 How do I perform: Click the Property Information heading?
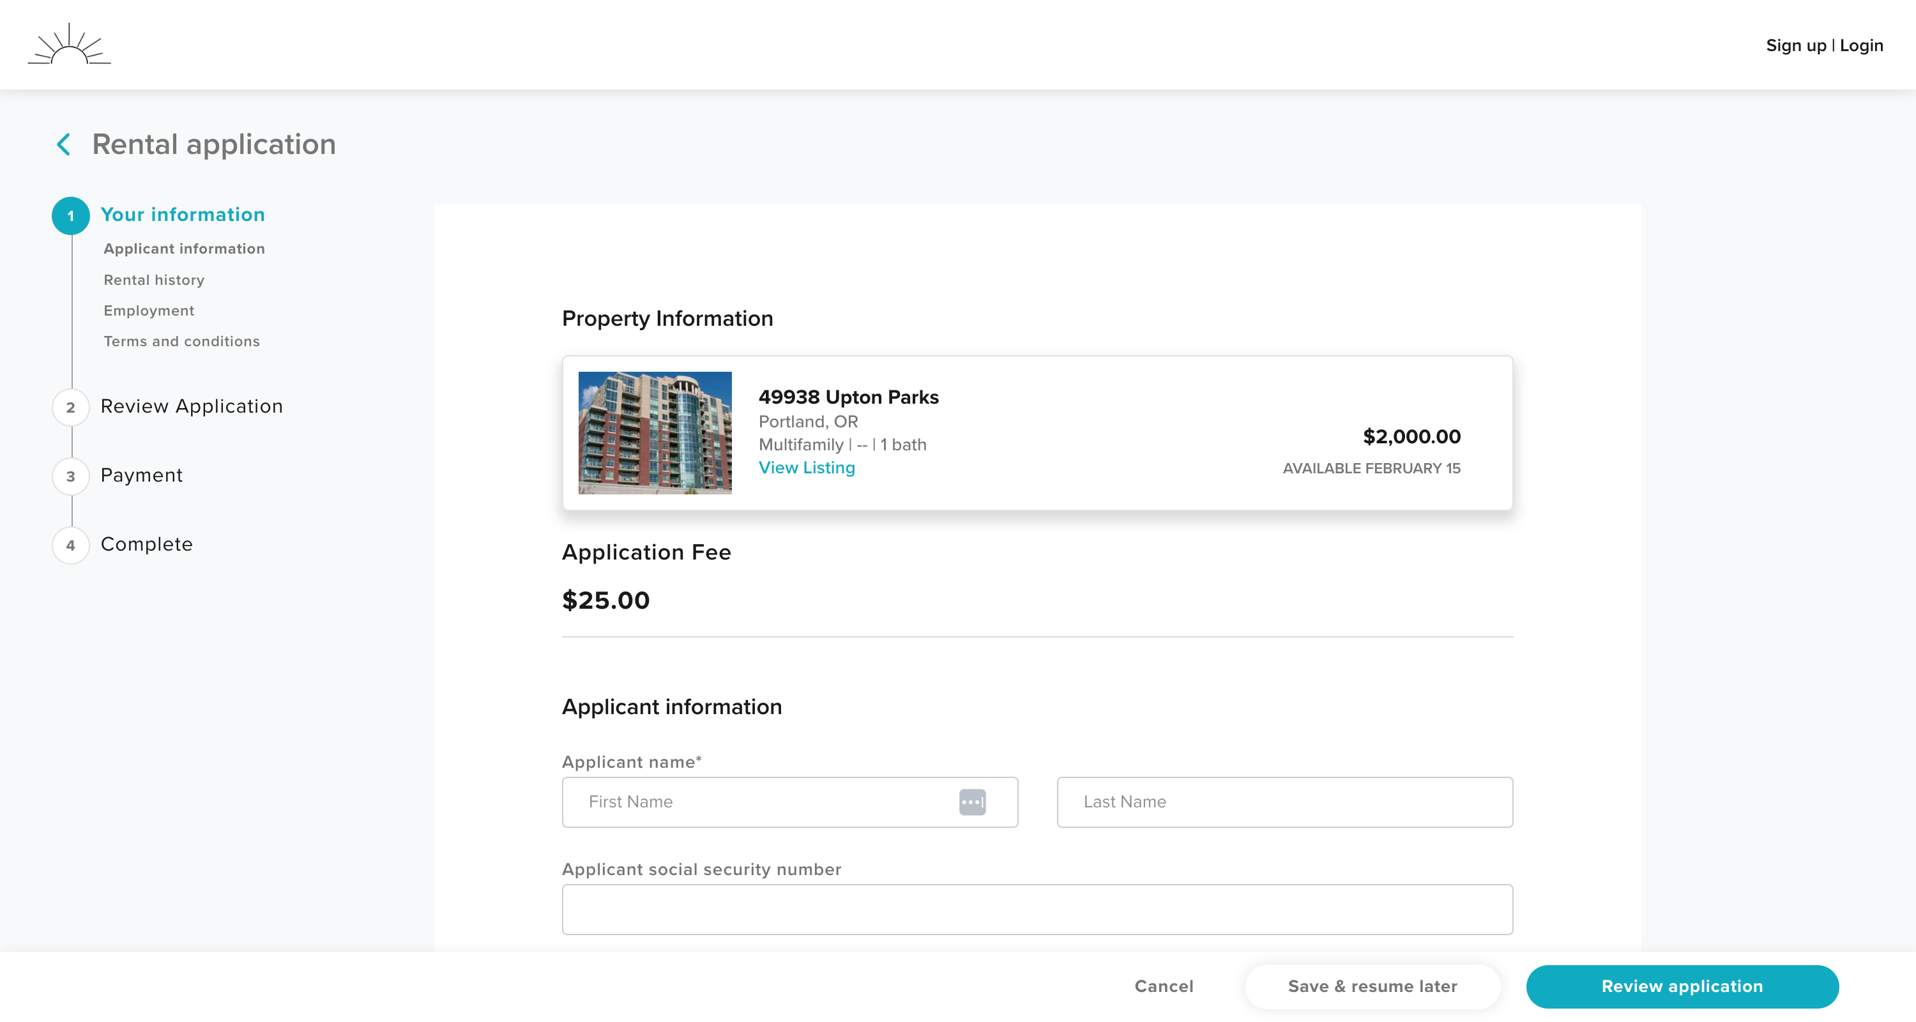667,318
